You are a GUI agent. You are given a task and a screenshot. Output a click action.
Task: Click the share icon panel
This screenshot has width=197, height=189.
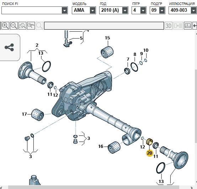coord(10,47)
